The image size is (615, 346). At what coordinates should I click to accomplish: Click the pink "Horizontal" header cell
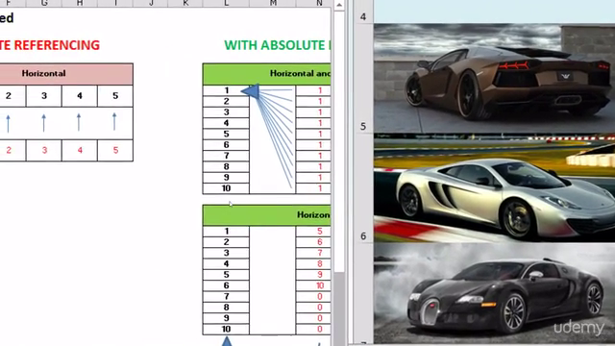pyautogui.click(x=65, y=74)
